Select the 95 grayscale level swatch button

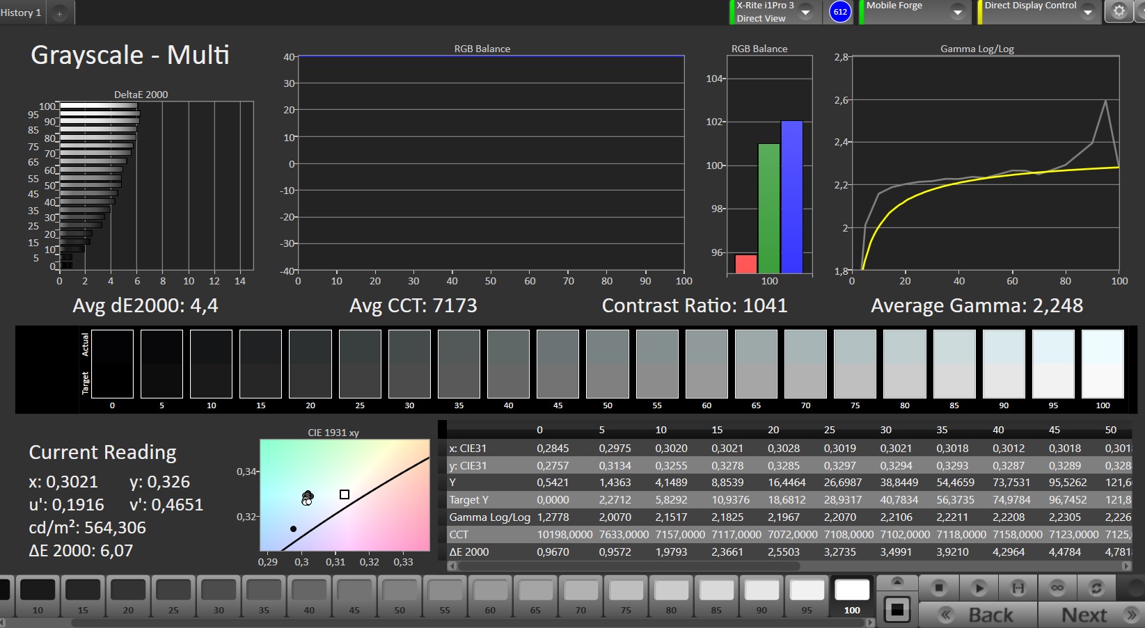pos(807,597)
